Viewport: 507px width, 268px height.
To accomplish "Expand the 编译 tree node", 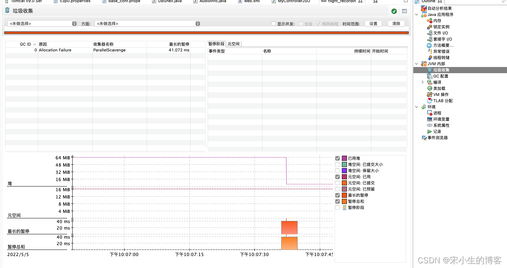I will (x=422, y=82).
